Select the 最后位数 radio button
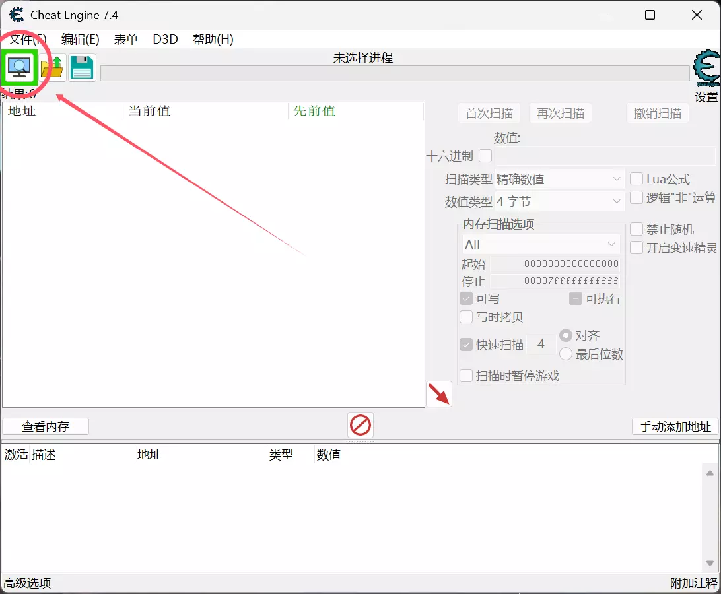This screenshot has height=594, width=721. [566, 354]
